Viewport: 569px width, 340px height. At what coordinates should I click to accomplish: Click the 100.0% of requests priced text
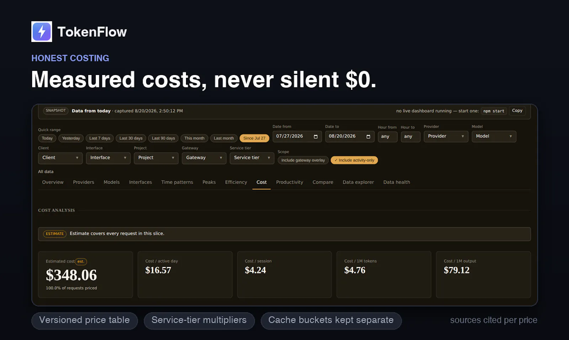[71, 288]
